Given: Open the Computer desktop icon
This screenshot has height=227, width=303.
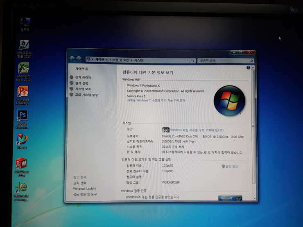Looking at the screenshot, I should pos(25,25).
